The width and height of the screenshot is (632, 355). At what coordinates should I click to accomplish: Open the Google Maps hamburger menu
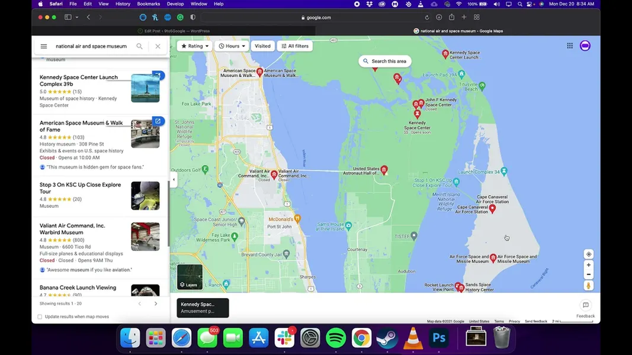click(x=43, y=46)
